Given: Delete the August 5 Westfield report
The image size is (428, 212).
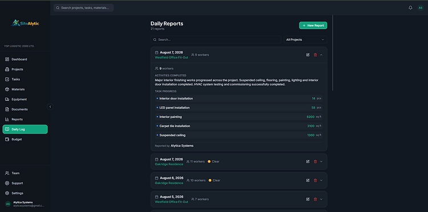Looking at the screenshot, I should (x=315, y=199).
